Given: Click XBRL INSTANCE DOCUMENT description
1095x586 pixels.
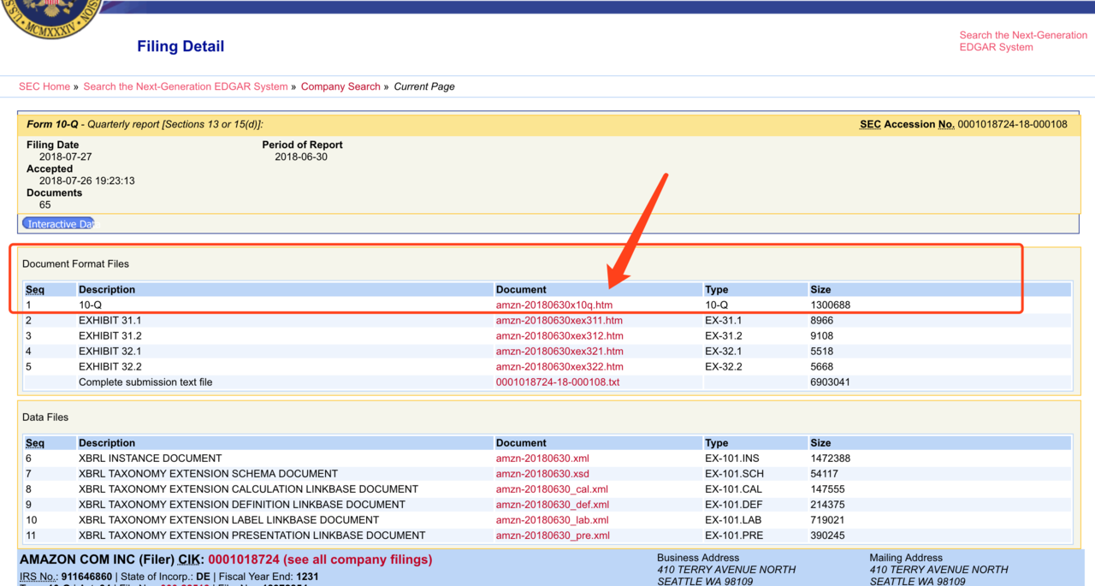Looking at the screenshot, I should tap(151, 458).
